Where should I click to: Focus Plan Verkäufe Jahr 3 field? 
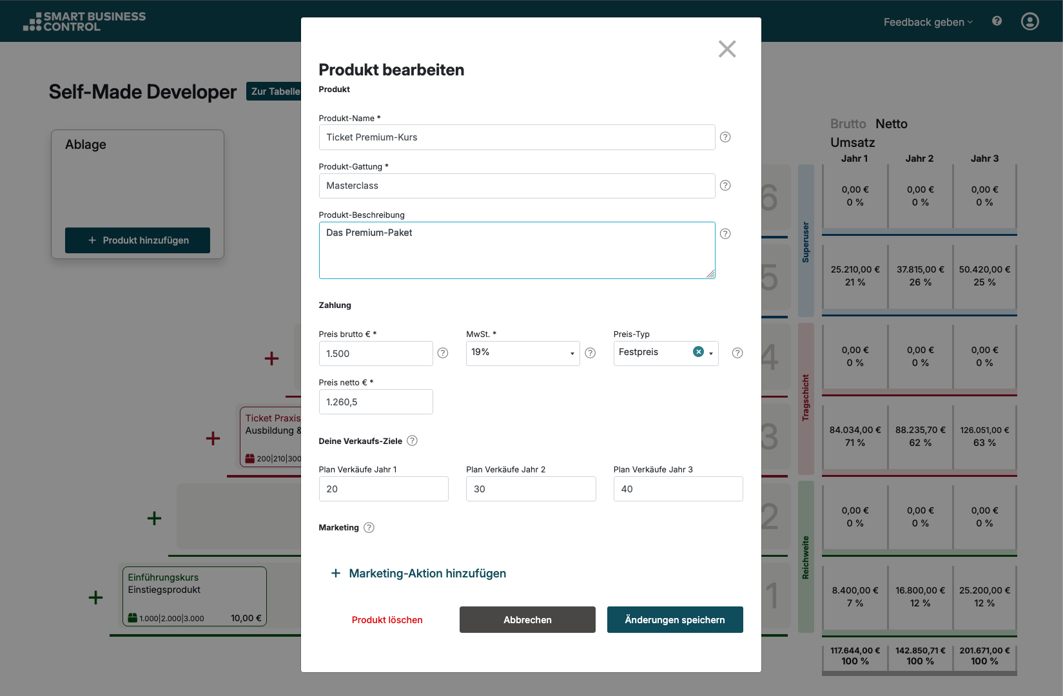[x=678, y=489]
